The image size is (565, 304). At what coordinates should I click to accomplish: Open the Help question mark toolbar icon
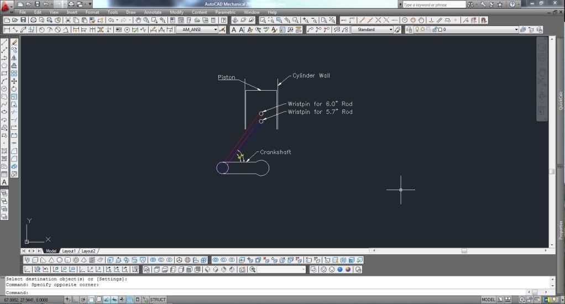pos(223,20)
